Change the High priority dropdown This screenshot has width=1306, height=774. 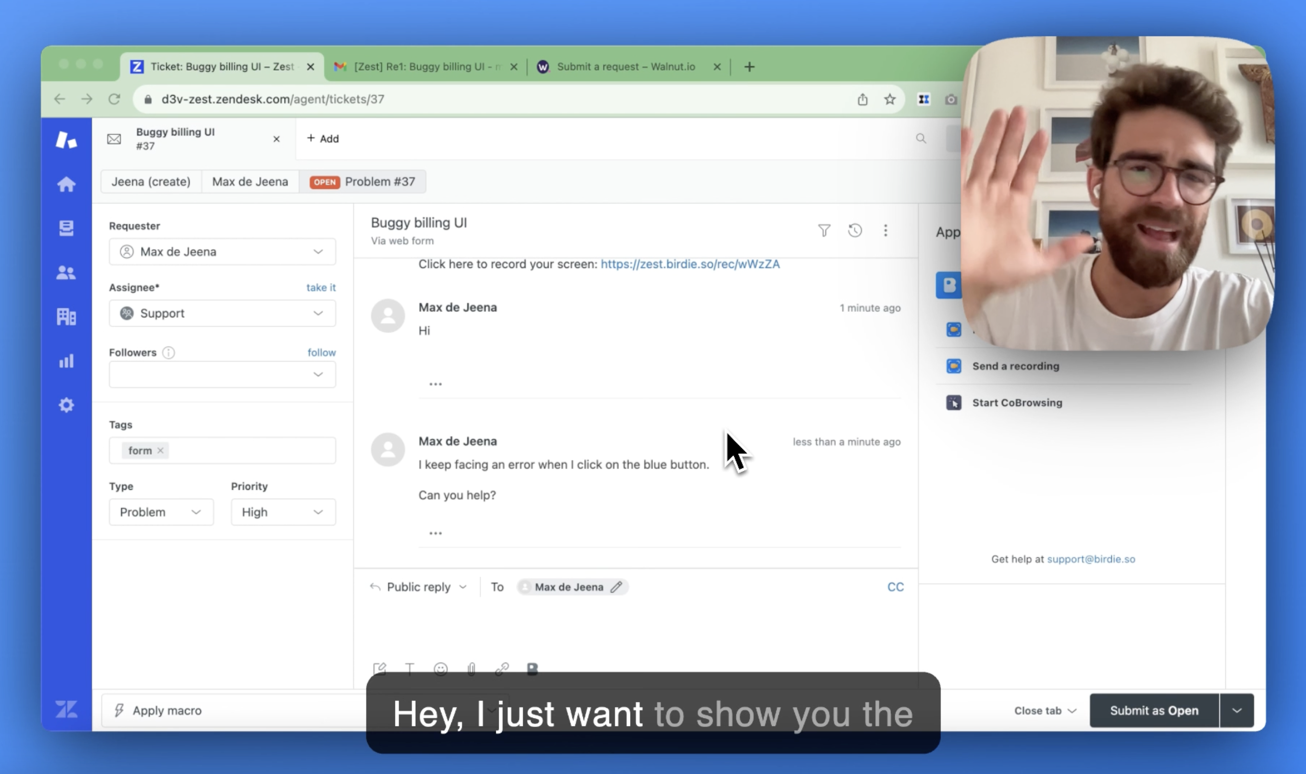[x=283, y=512]
